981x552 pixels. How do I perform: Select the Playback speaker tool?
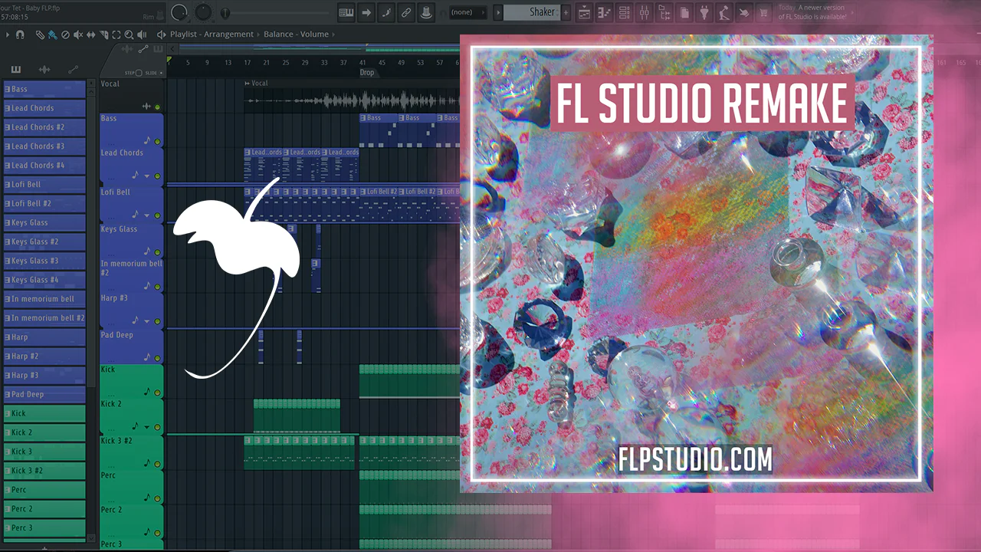[x=143, y=34]
